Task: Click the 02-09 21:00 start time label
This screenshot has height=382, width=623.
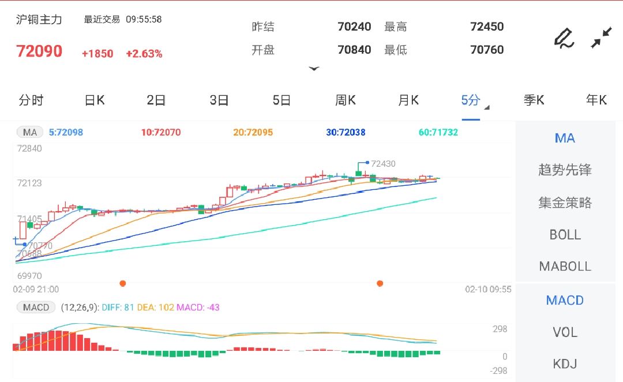Action: click(x=36, y=289)
